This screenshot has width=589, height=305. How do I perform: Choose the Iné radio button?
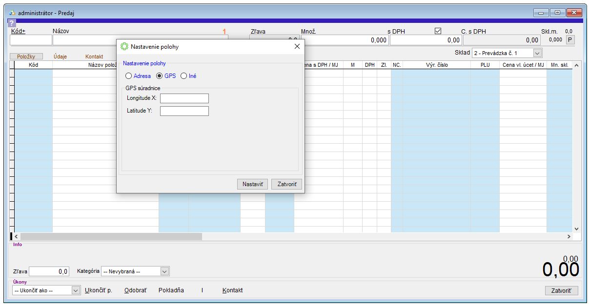[184, 76]
